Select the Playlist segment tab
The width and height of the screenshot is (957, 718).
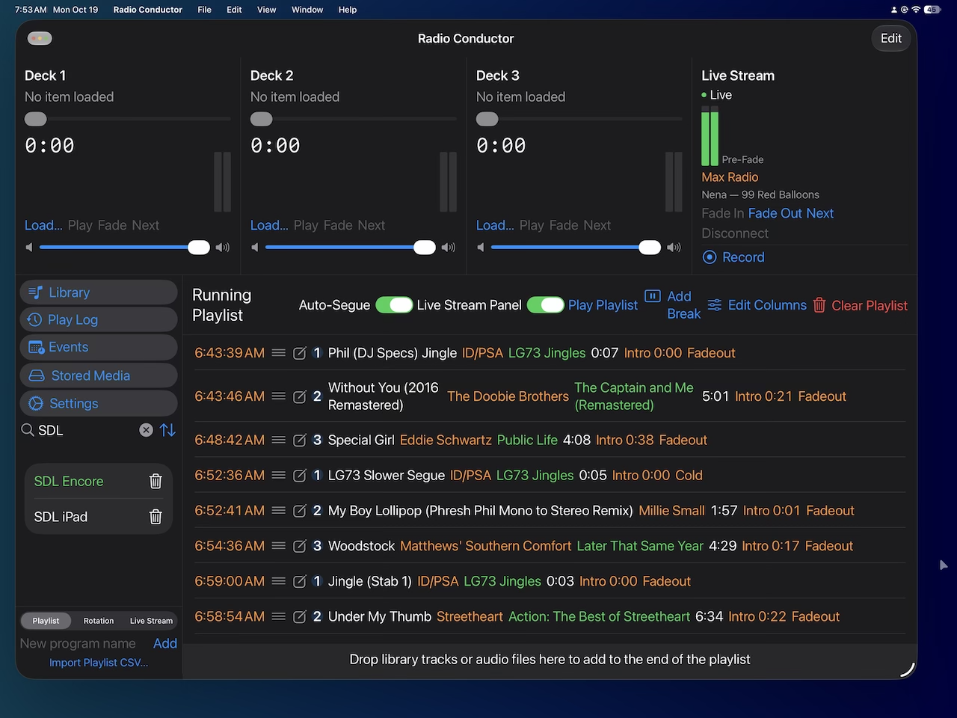click(x=46, y=621)
